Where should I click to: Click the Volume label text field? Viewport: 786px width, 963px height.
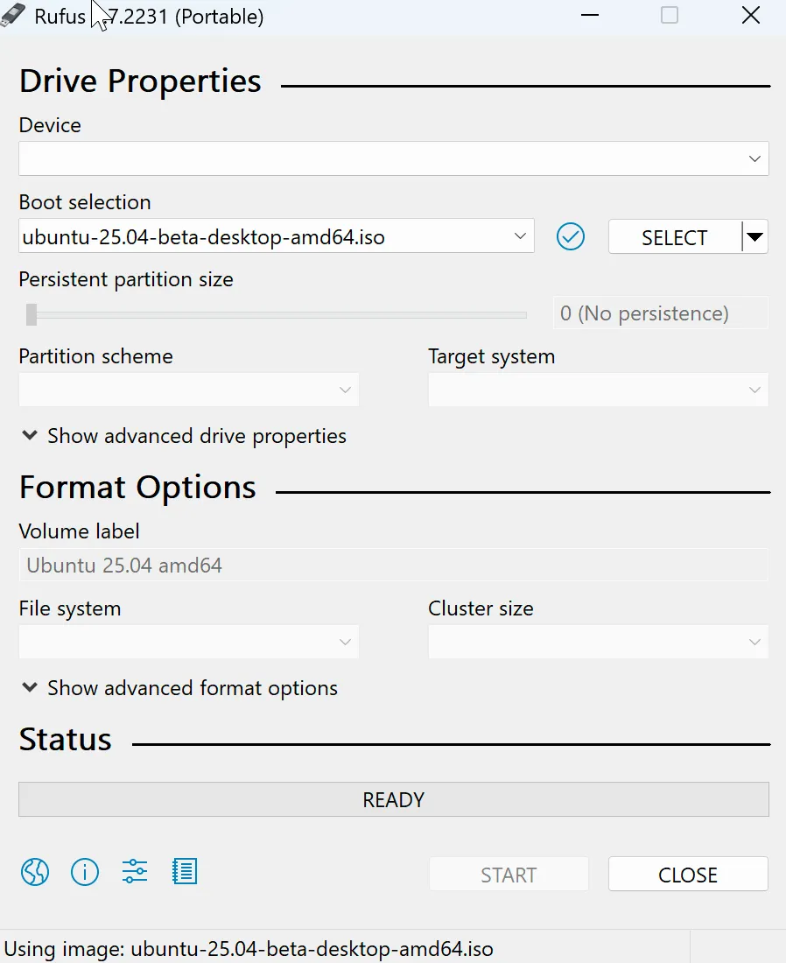pos(393,566)
